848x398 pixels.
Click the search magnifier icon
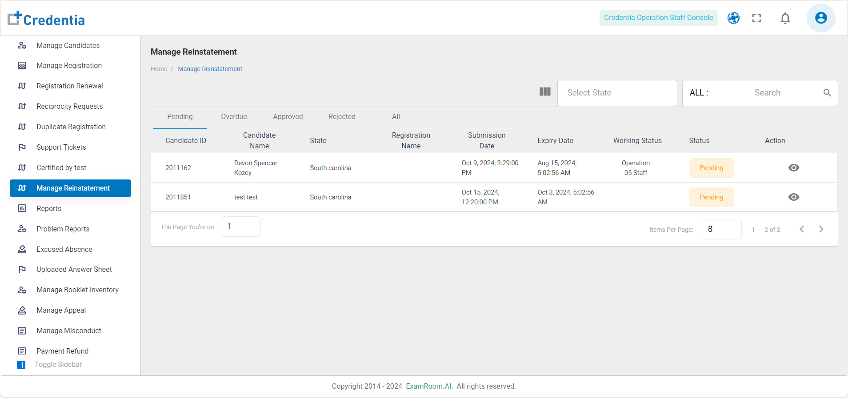[x=827, y=93]
